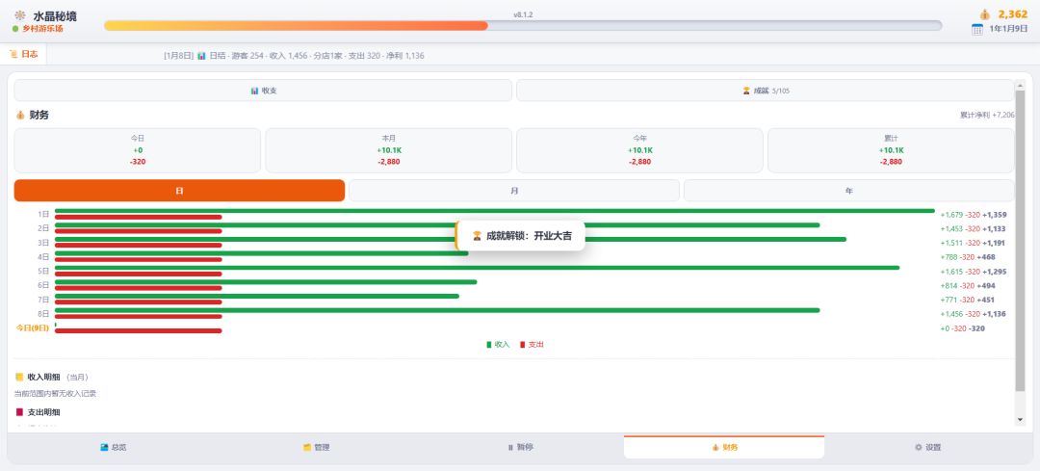Click the top progress bar
The width and height of the screenshot is (1040, 471).
point(523,25)
